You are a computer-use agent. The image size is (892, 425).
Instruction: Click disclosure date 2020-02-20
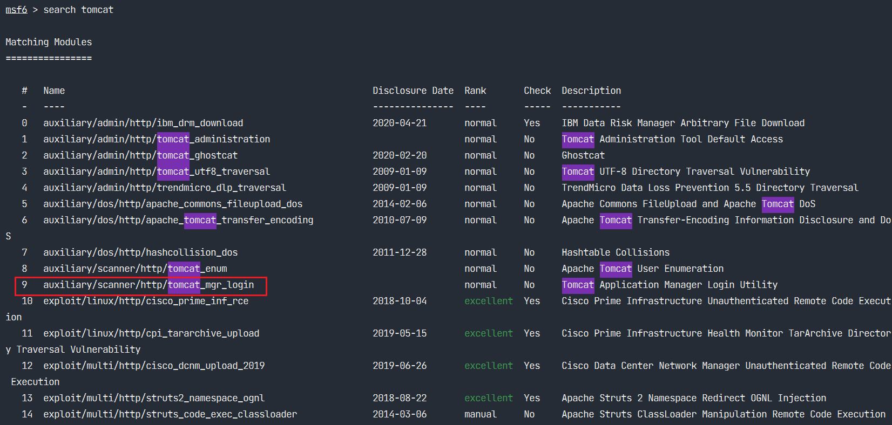[400, 155]
